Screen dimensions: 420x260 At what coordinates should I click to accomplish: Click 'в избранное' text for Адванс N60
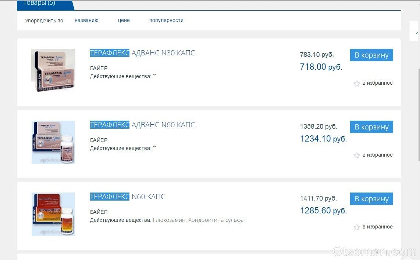(377, 155)
